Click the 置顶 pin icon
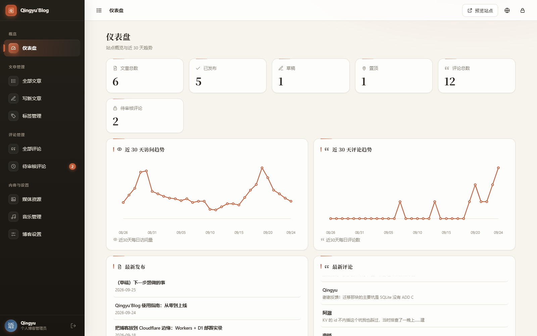 click(x=364, y=68)
